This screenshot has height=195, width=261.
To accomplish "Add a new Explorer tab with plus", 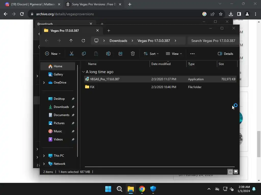I will coord(109,30).
